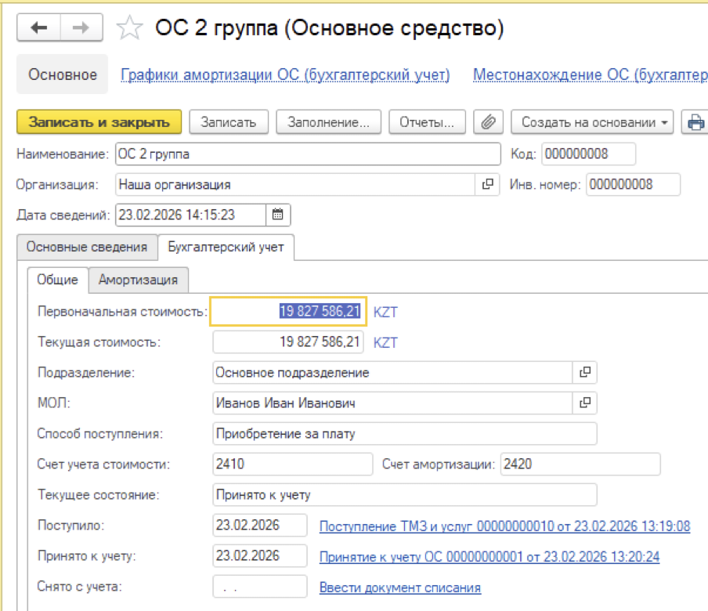This screenshot has width=708, height=611.
Task: Add to favorites with star icon
Action: [x=129, y=29]
